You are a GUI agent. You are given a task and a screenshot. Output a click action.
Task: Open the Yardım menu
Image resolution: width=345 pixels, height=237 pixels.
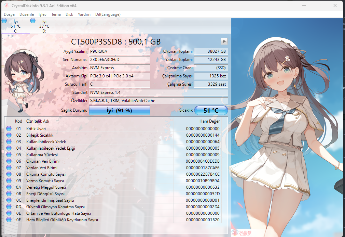coord(84,14)
